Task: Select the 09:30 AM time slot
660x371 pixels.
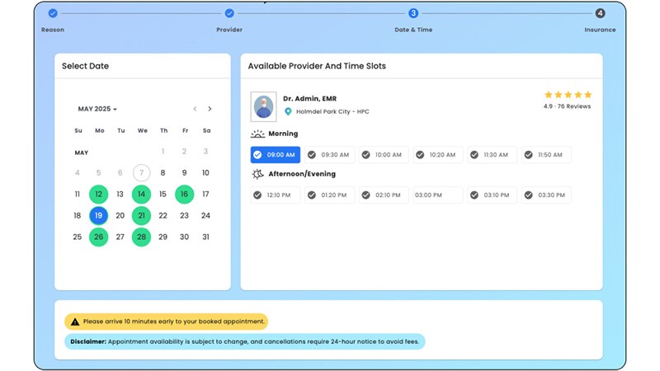Action: pos(329,155)
